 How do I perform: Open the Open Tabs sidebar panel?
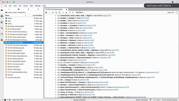pos(2,34)
